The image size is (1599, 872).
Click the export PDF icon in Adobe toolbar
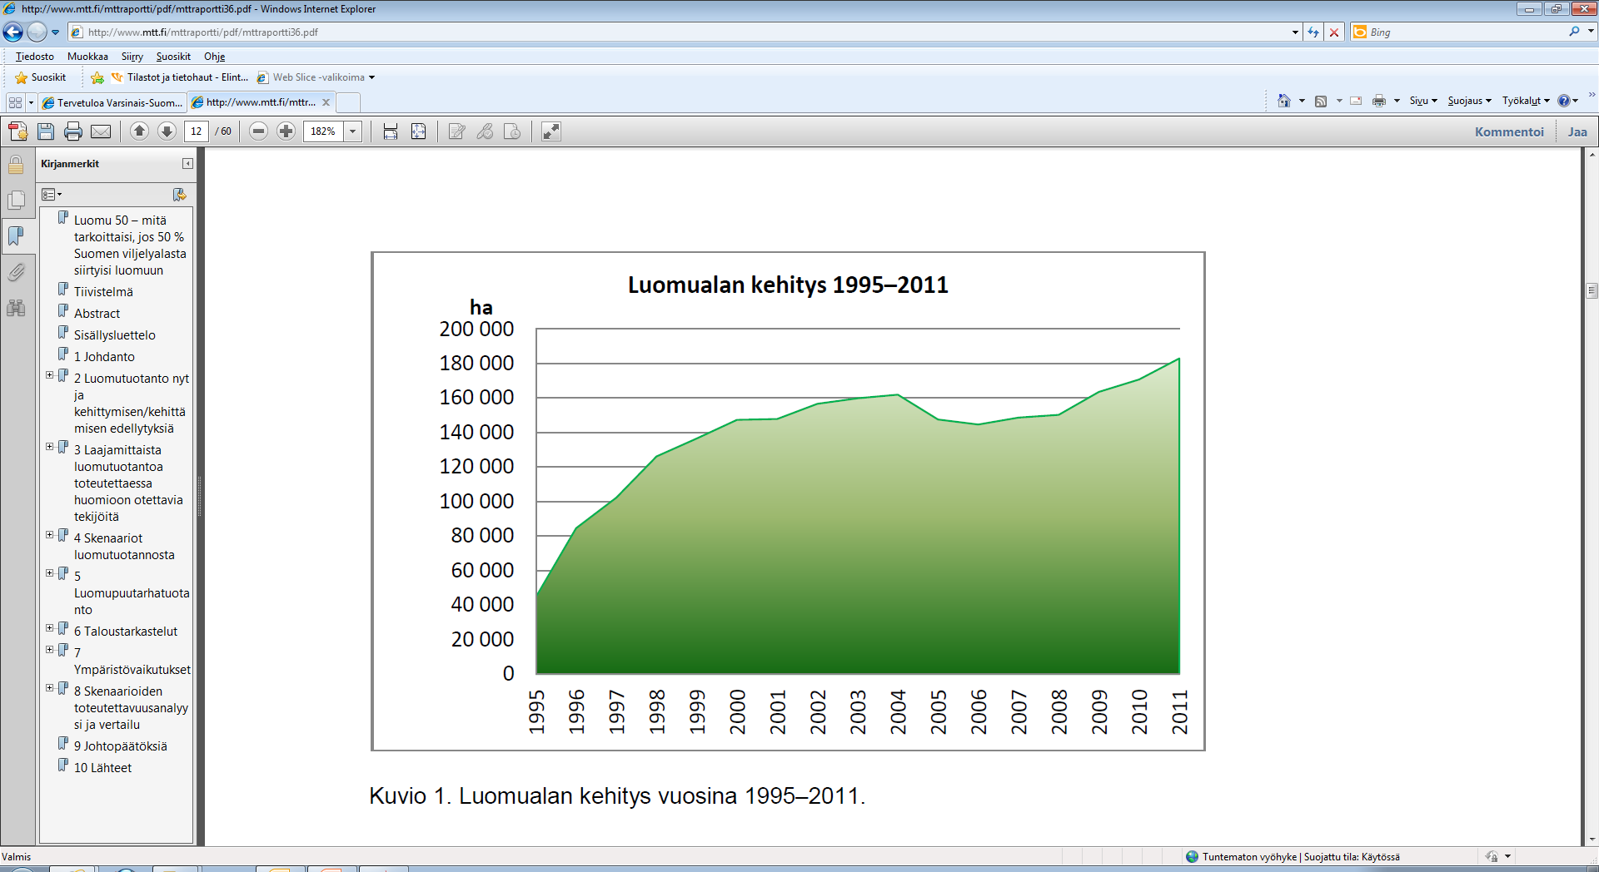(18, 131)
